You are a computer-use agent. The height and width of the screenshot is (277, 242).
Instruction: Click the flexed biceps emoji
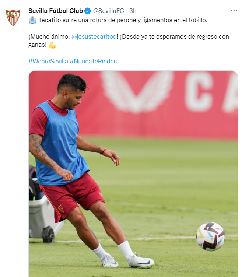pos(52,45)
